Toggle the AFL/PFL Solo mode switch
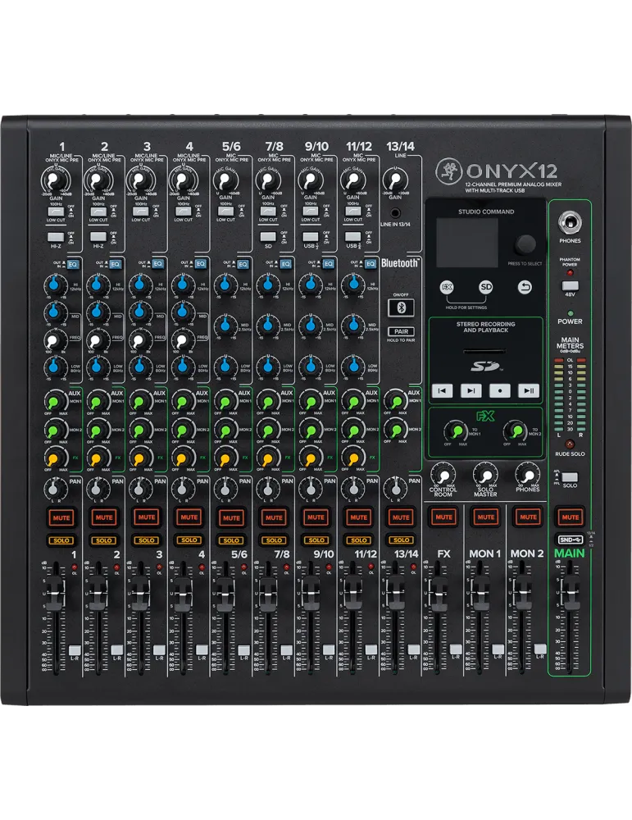This screenshot has width=632, height=820. (570, 477)
